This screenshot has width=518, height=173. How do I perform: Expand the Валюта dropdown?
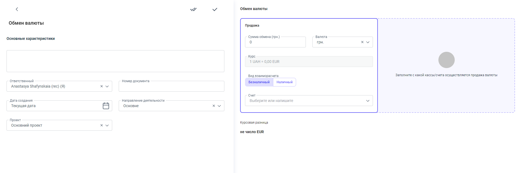tap(368, 42)
